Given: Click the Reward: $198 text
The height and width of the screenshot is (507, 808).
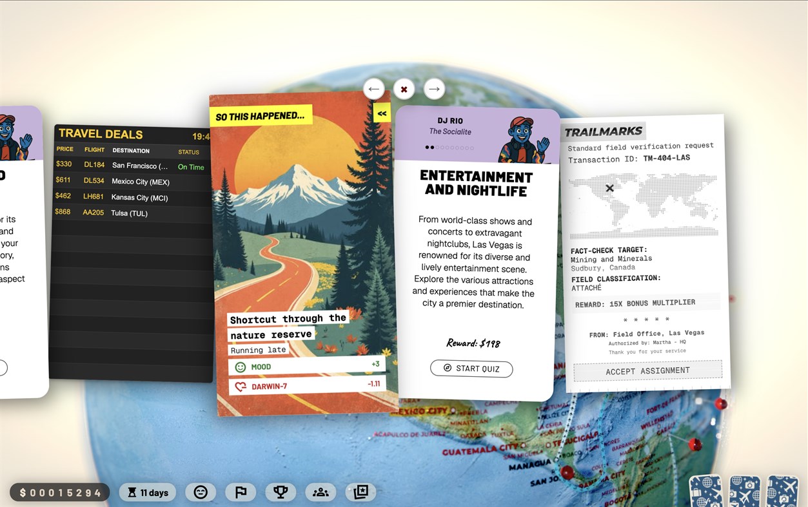Looking at the screenshot, I should click(473, 343).
